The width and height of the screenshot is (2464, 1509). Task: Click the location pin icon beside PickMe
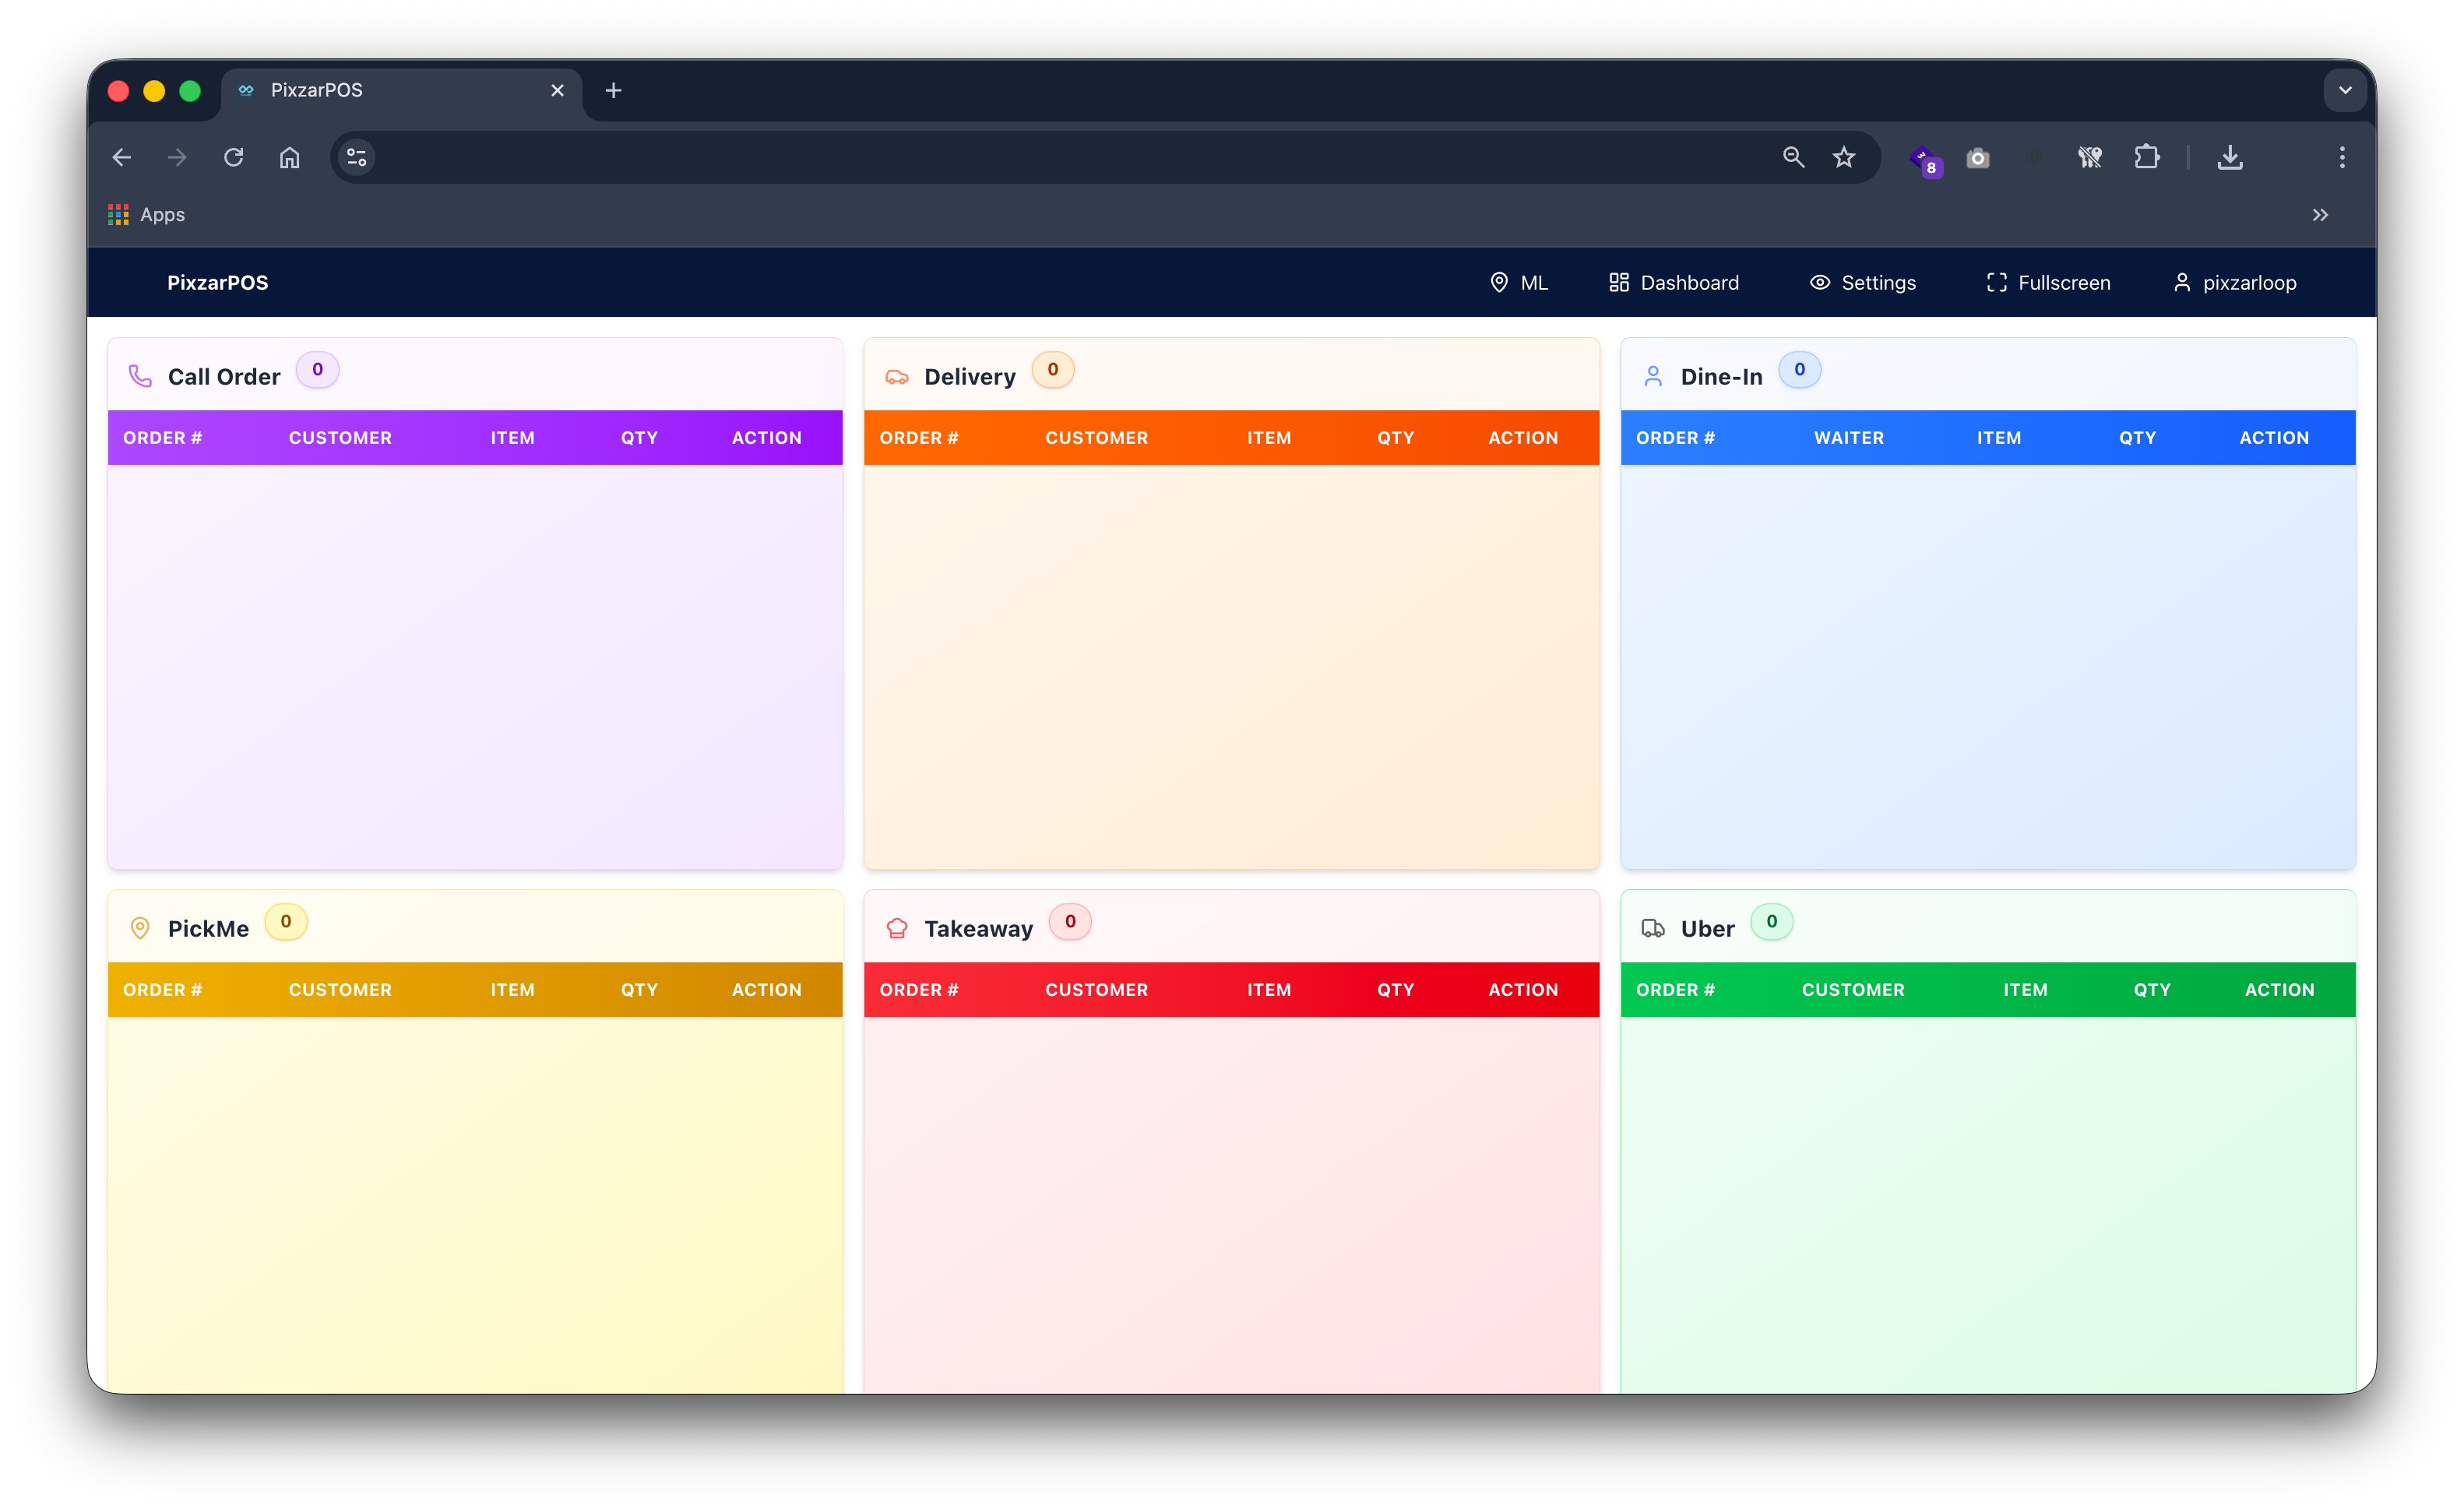tap(140, 927)
